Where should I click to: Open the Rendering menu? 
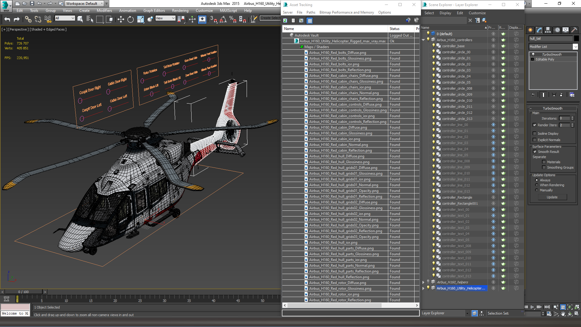pyautogui.click(x=180, y=11)
